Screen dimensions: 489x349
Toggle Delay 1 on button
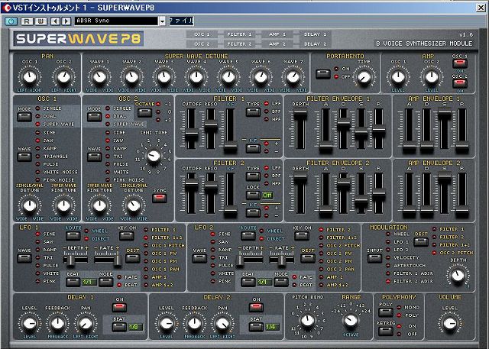[118, 309]
